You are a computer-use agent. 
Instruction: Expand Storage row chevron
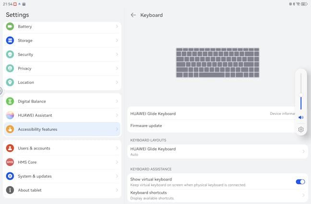tap(117, 40)
